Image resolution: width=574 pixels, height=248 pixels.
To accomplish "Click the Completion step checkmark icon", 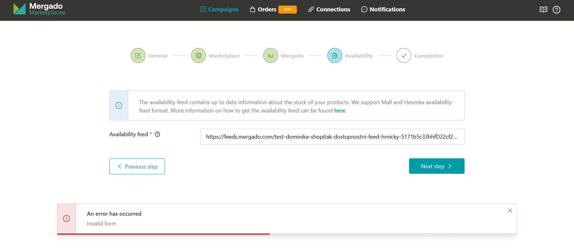I will (404, 55).
